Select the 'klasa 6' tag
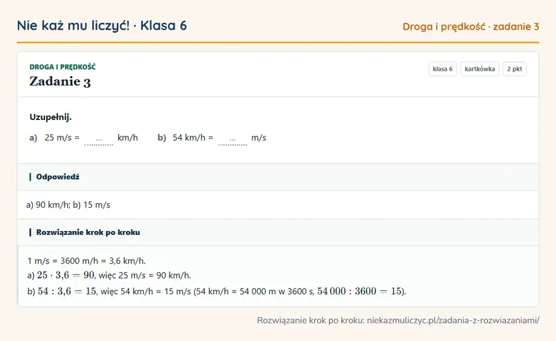The height and width of the screenshot is (341, 556). click(x=442, y=69)
